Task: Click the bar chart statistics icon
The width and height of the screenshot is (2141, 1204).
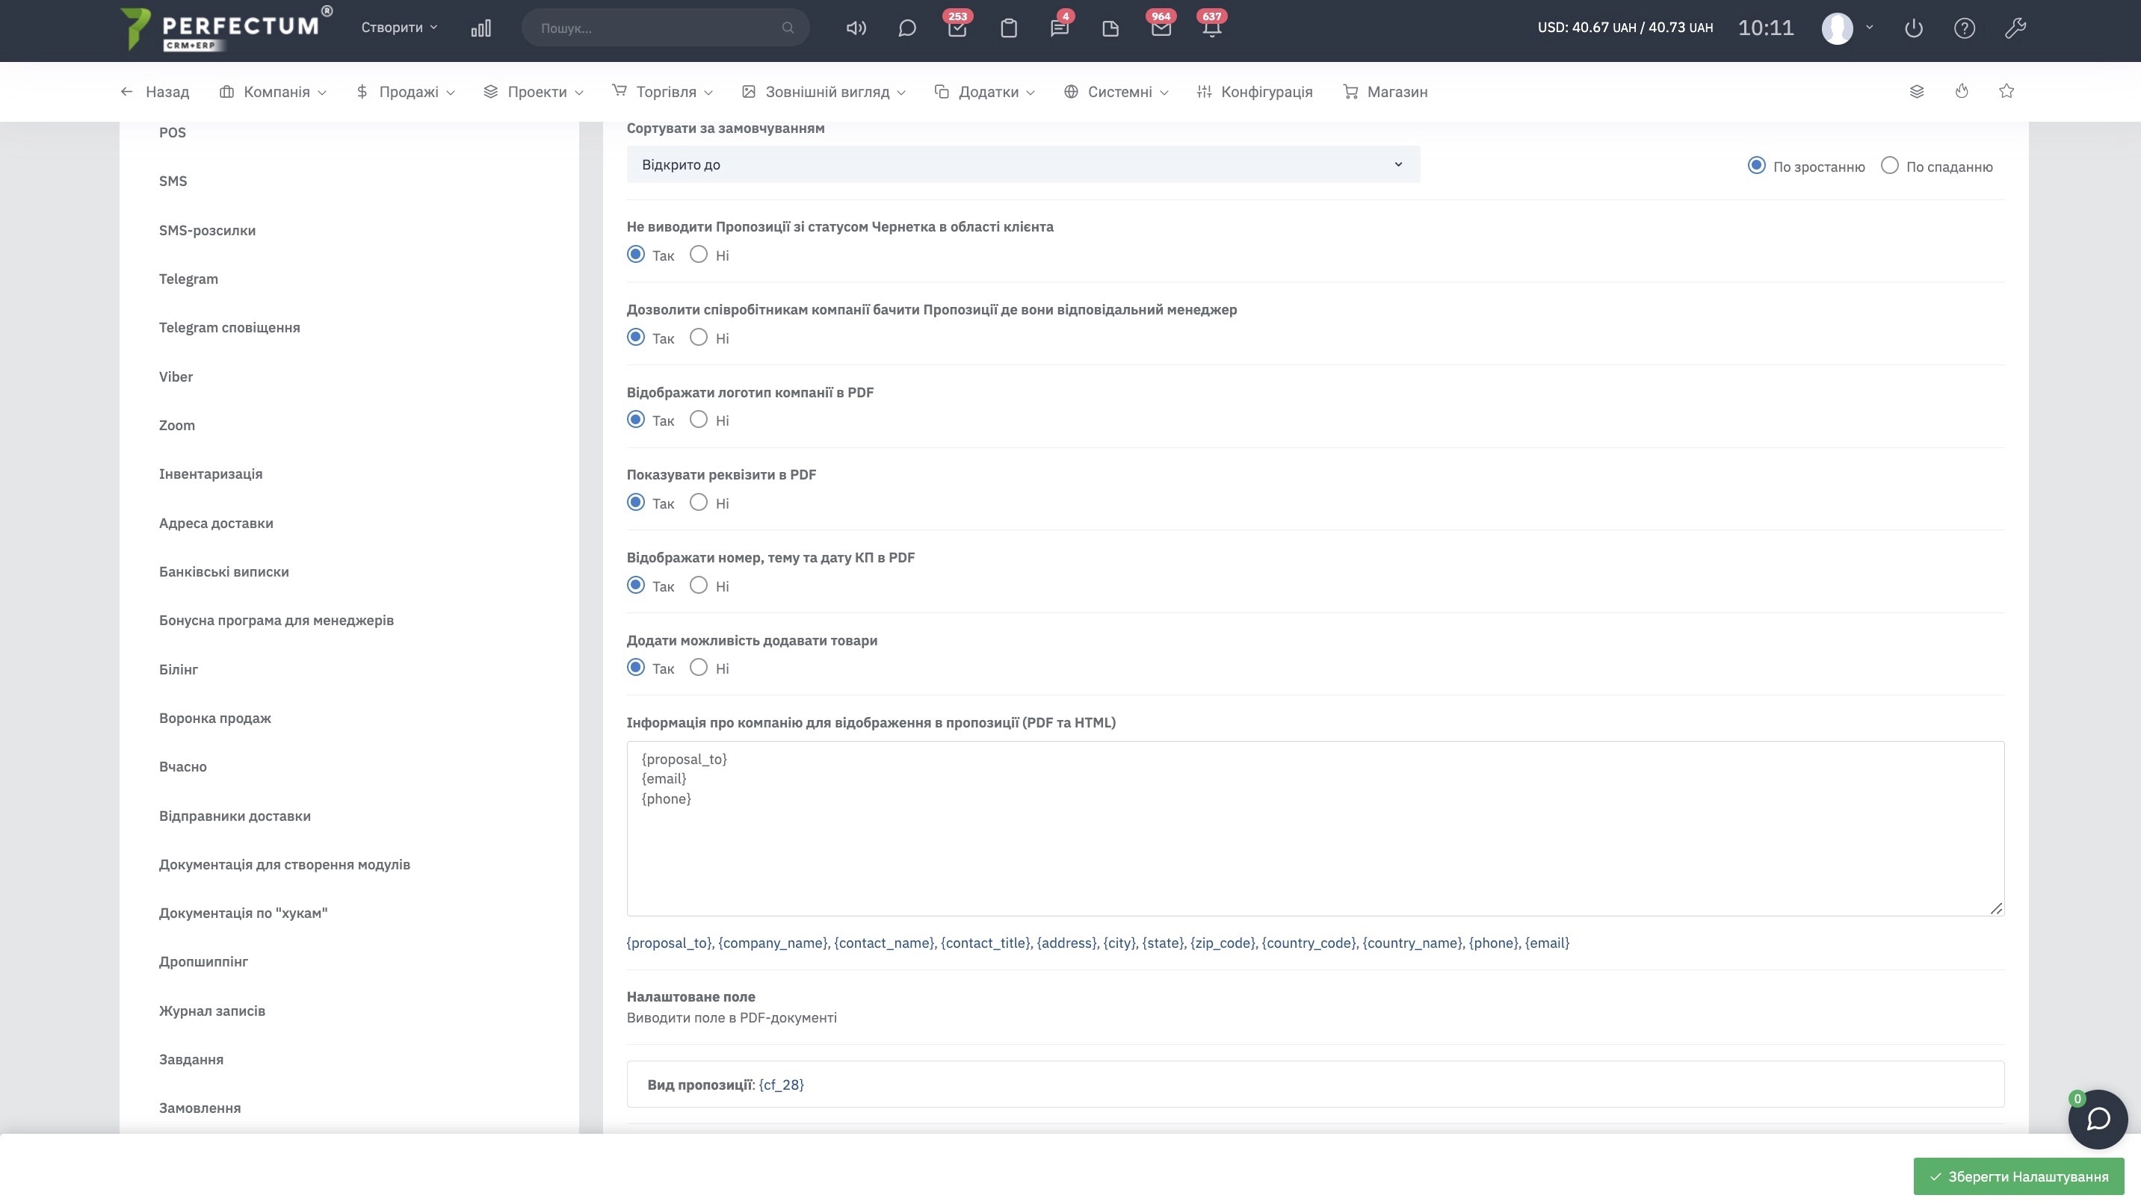Action: [481, 28]
